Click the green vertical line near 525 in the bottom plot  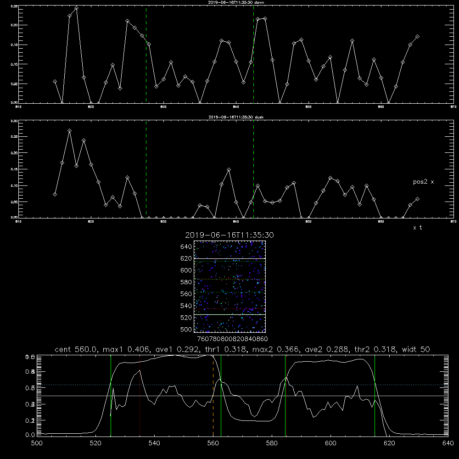click(x=111, y=395)
